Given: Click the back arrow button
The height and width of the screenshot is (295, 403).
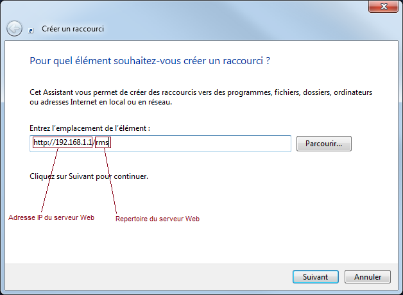Looking at the screenshot, I should pos(14,29).
